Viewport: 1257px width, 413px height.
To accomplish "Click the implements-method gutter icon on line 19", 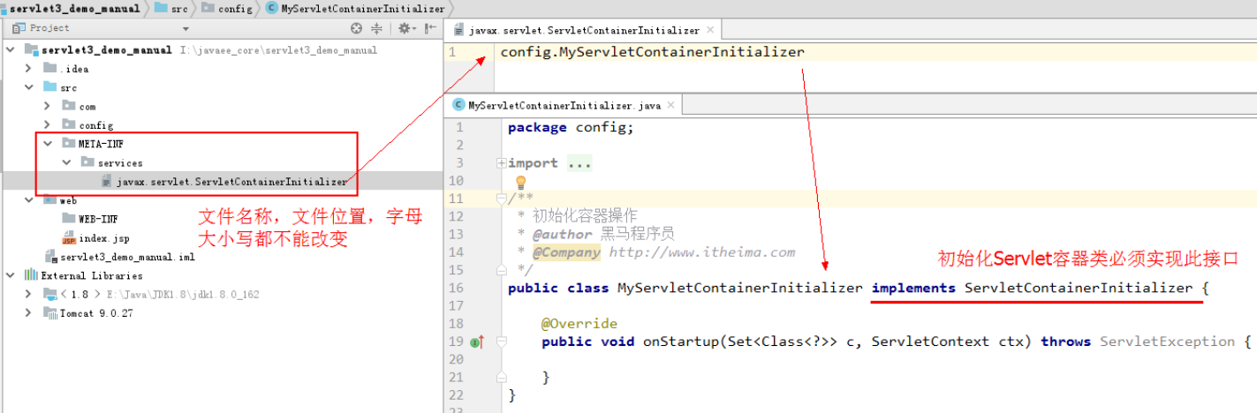I will tap(477, 342).
